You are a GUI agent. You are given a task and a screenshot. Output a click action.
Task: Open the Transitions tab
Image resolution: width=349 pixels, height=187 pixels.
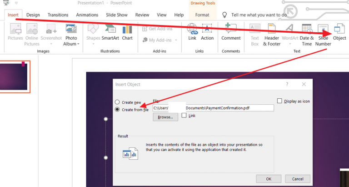click(x=58, y=15)
